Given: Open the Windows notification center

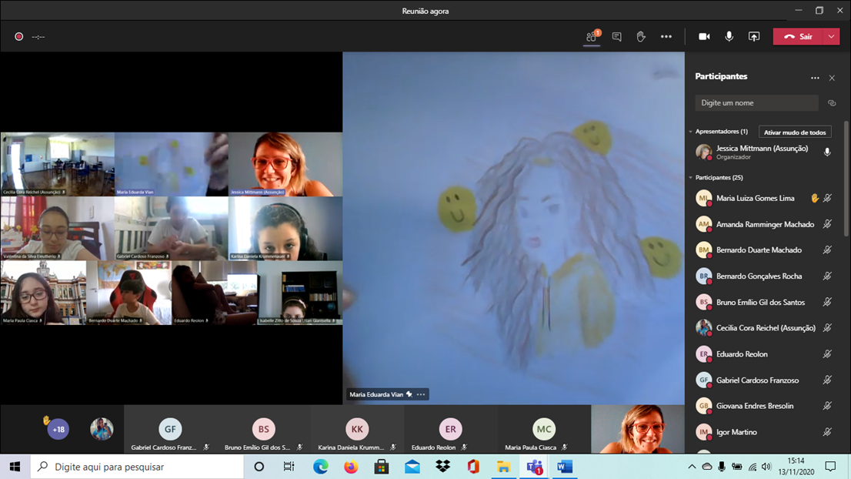Looking at the screenshot, I should click(x=830, y=467).
